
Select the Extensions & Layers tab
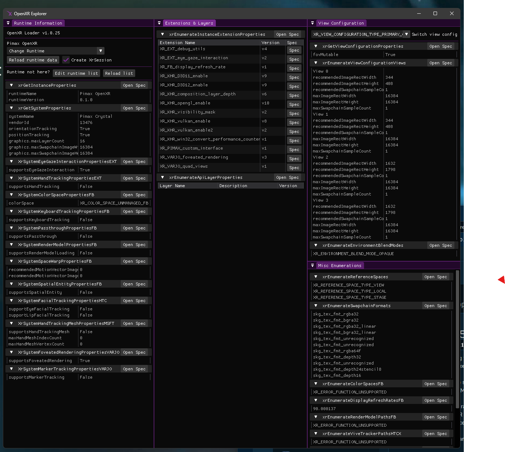pos(189,23)
